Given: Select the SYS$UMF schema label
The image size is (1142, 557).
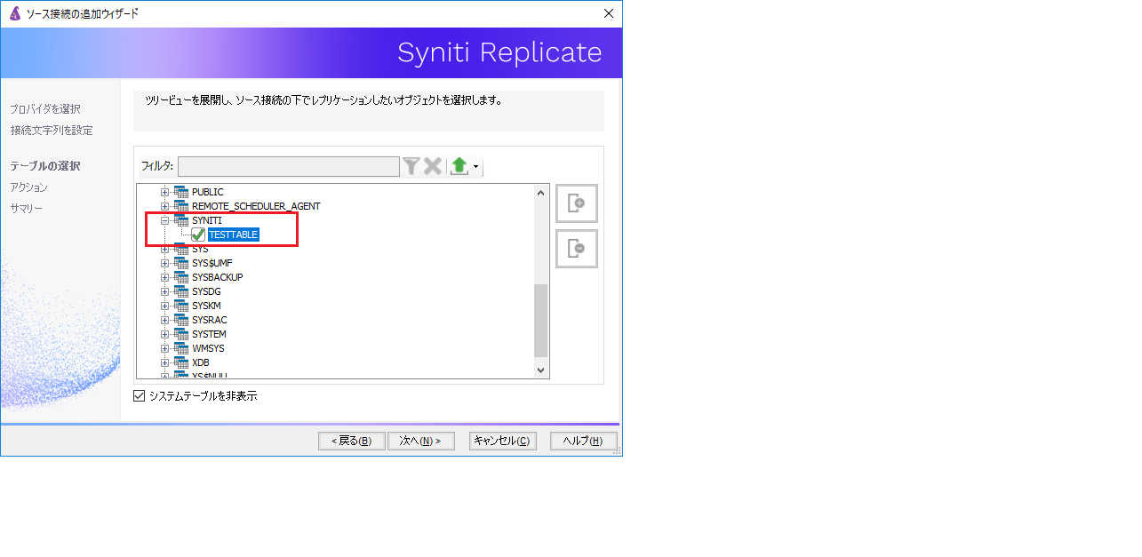Looking at the screenshot, I should point(212,263).
